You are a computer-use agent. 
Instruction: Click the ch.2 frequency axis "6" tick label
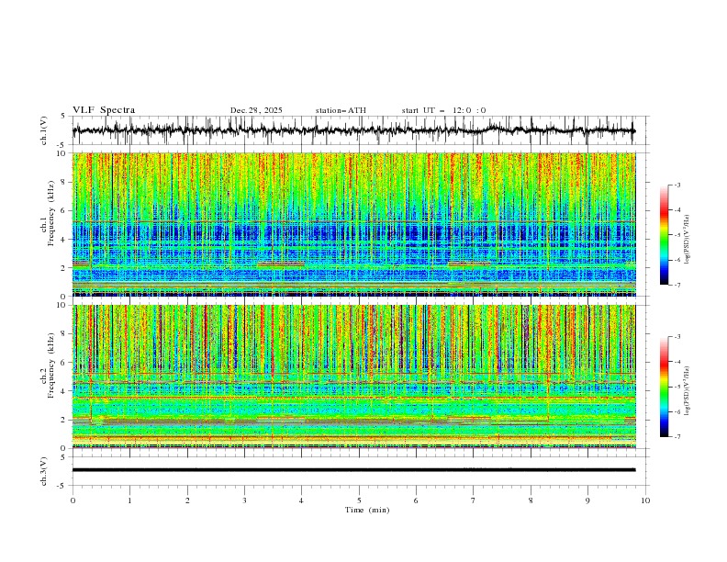click(x=63, y=363)
